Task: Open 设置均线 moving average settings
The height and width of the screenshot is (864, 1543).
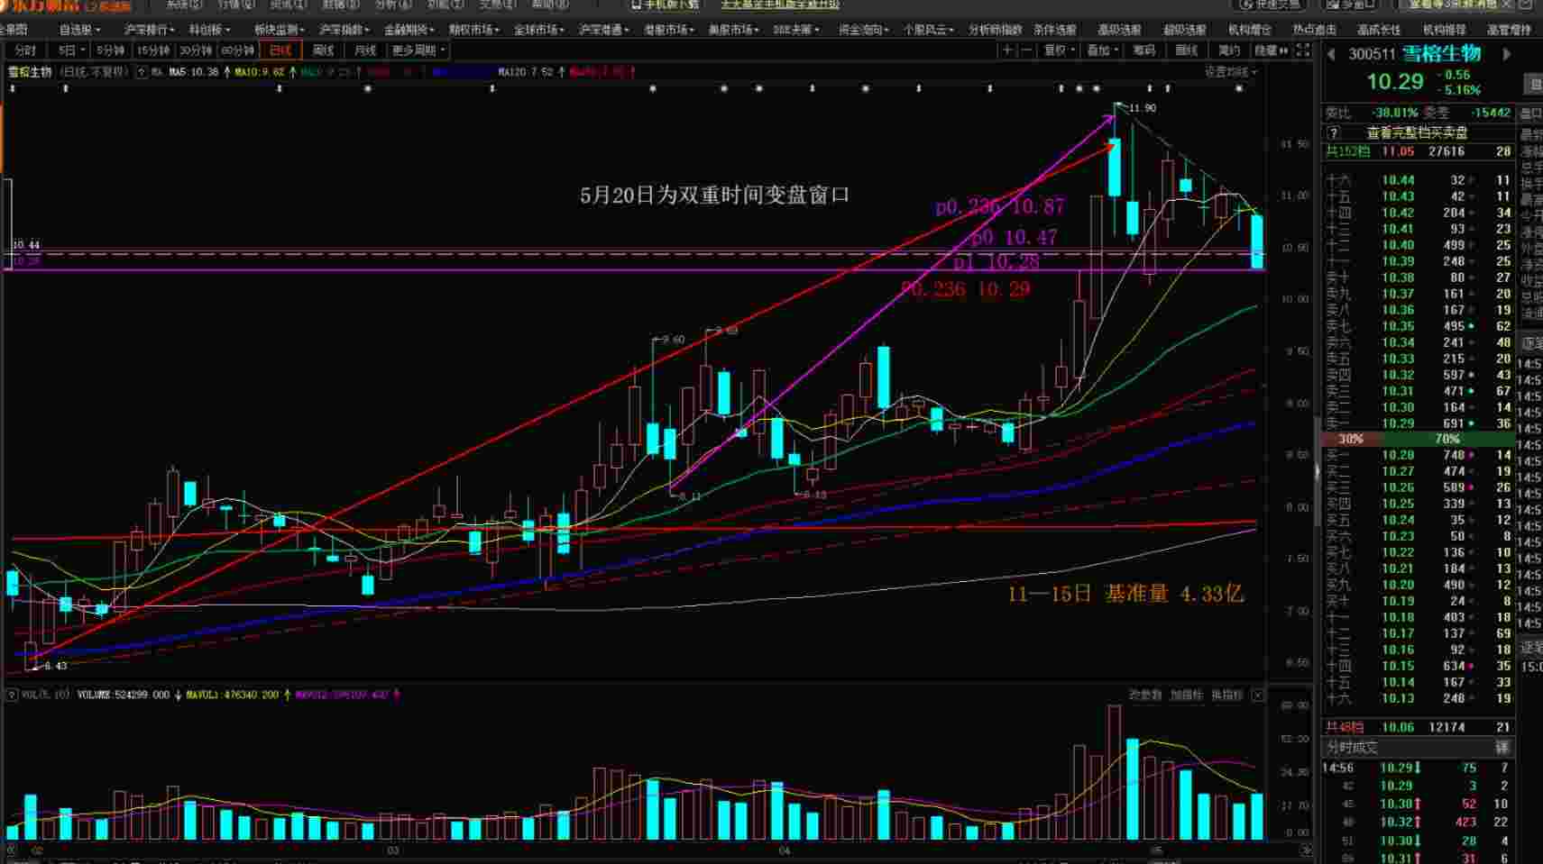Action: (1229, 72)
